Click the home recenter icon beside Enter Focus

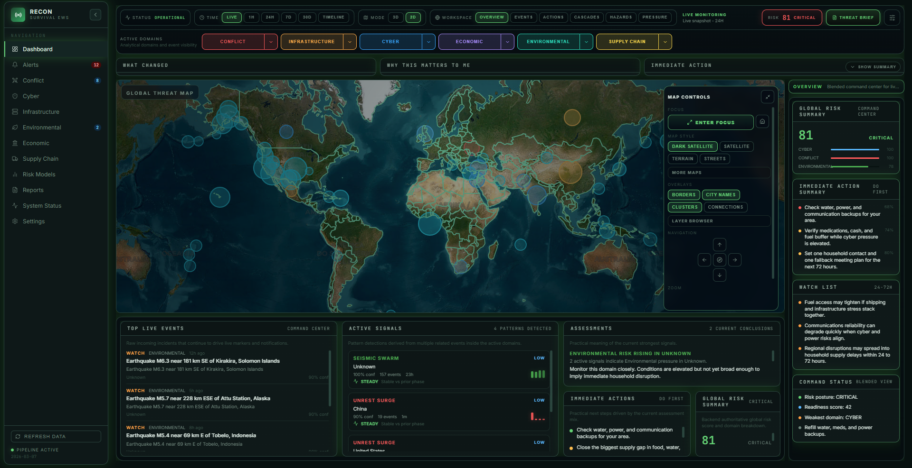(x=762, y=122)
